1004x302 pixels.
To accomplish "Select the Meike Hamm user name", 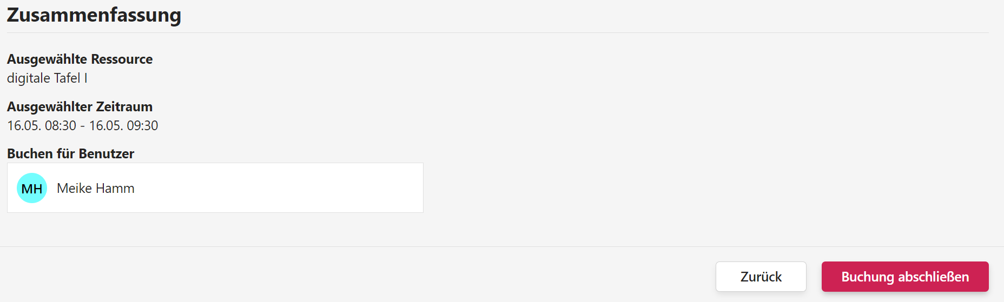I will pyautogui.click(x=95, y=188).
